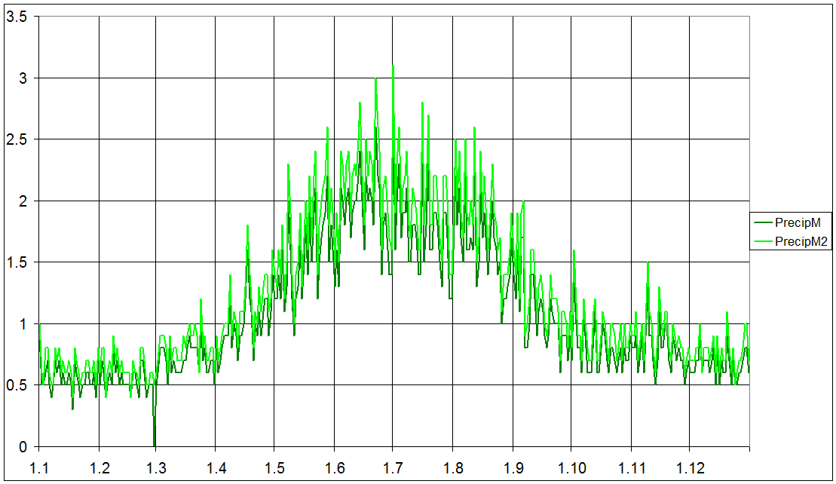This screenshot has width=836, height=484.
Task: Click the PrecipM dip to zero at 1.3
Action: [x=155, y=444]
